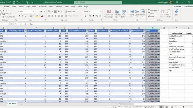Open the Formulas ribbon tab
The height and width of the screenshot is (108, 193).
[43, 7]
